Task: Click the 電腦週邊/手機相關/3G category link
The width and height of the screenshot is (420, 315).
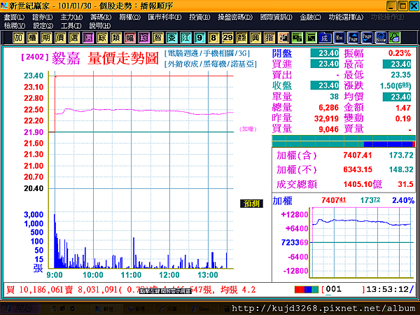Action: click(x=207, y=53)
